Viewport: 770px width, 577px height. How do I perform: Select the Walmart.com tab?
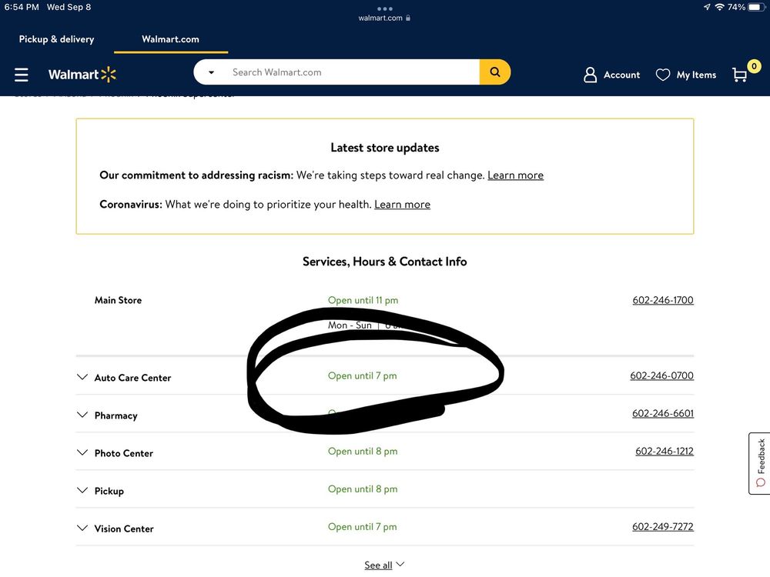coord(170,39)
